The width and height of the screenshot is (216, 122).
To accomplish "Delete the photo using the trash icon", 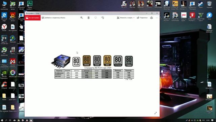I will click(x=88, y=18).
